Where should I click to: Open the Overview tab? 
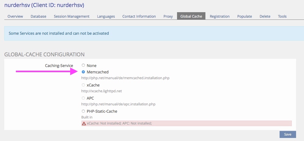click(x=15, y=16)
